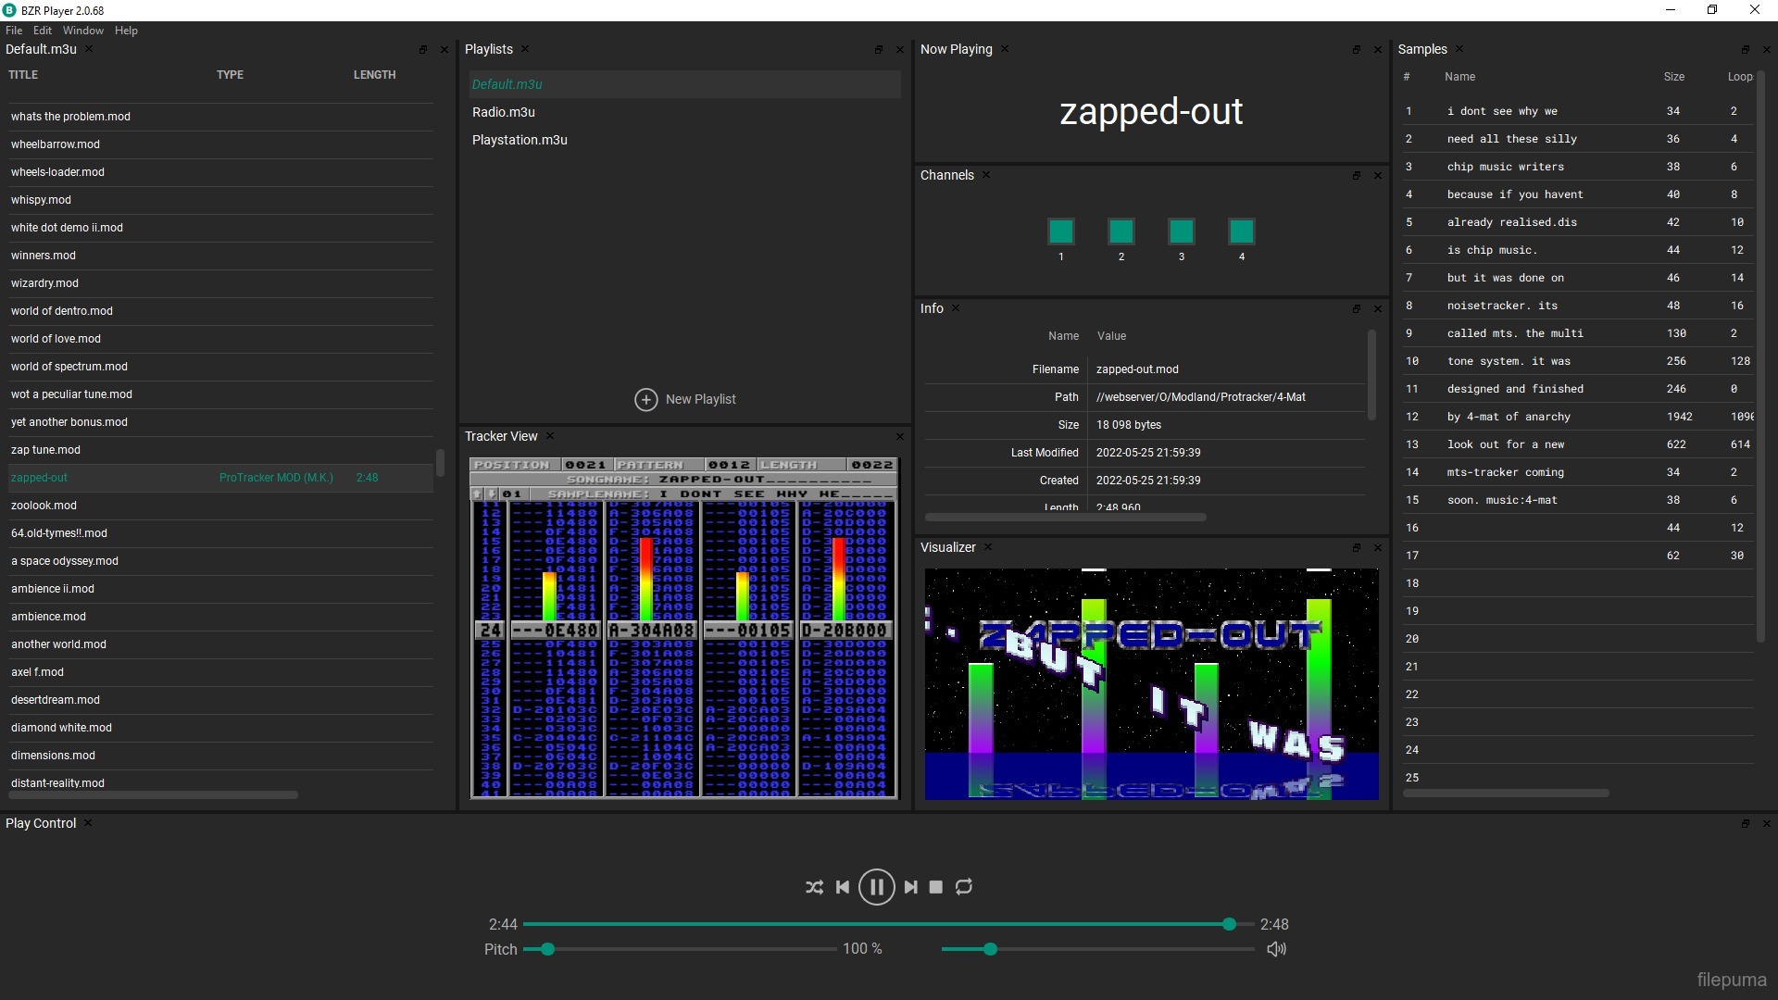Stop playback with the stop button
Screen dimensions: 1778x1000
[936, 887]
